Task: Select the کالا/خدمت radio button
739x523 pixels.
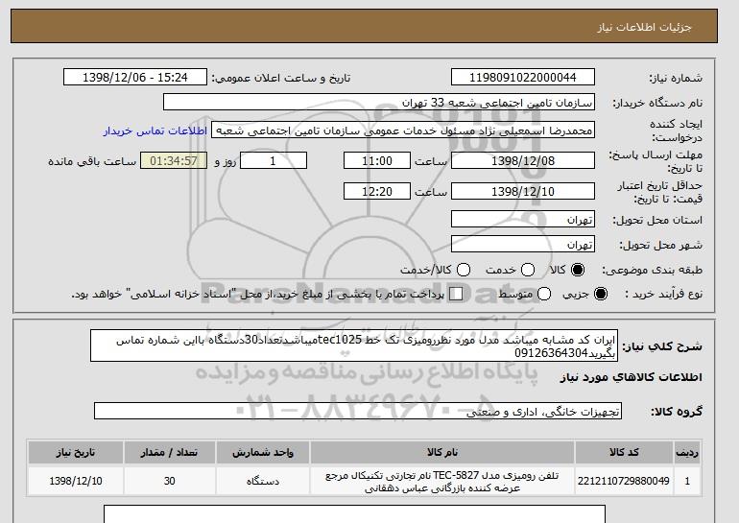Action: coord(464,270)
